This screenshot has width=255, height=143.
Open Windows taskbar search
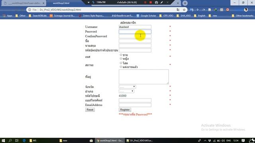10,141
